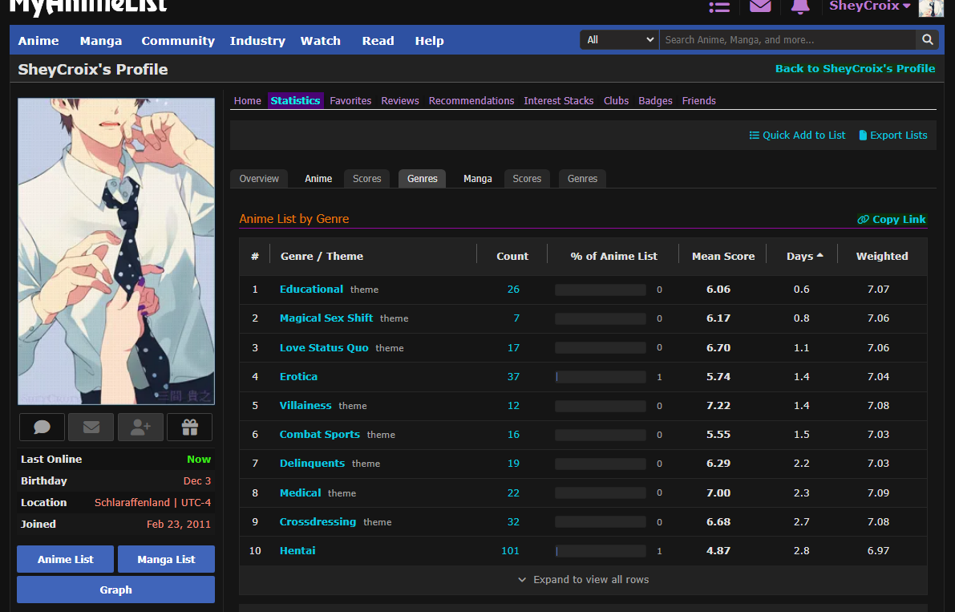Go back to SheyCroix's Profile link

tap(855, 68)
